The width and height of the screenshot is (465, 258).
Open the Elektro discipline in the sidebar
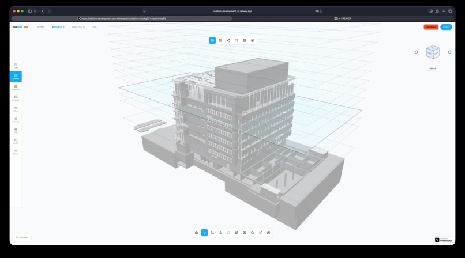coord(16,152)
